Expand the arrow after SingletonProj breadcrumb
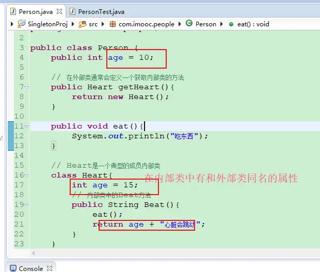The width and height of the screenshot is (320, 272). [73, 24]
